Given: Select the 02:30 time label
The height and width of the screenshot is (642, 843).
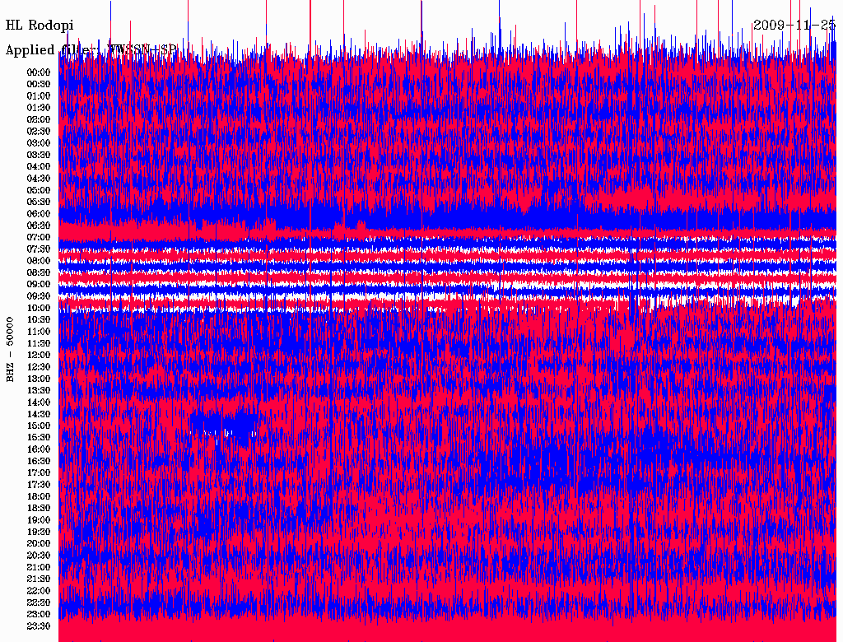Looking at the screenshot, I should click(x=39, y=132).
